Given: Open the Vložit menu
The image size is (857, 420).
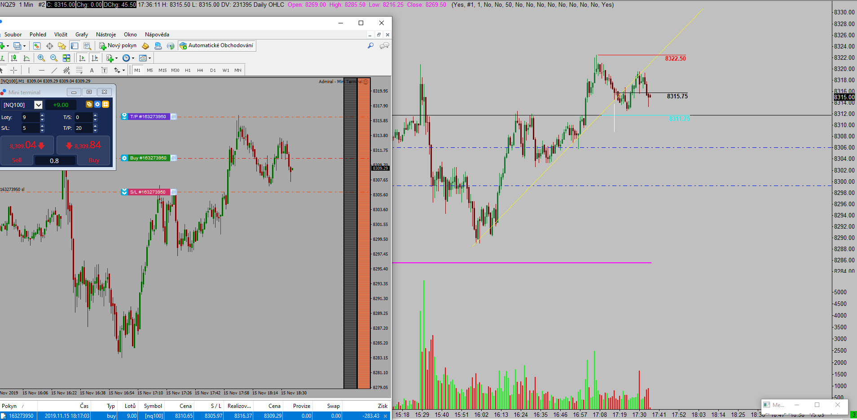Looking at the screenshot, I should coord(61,35).
